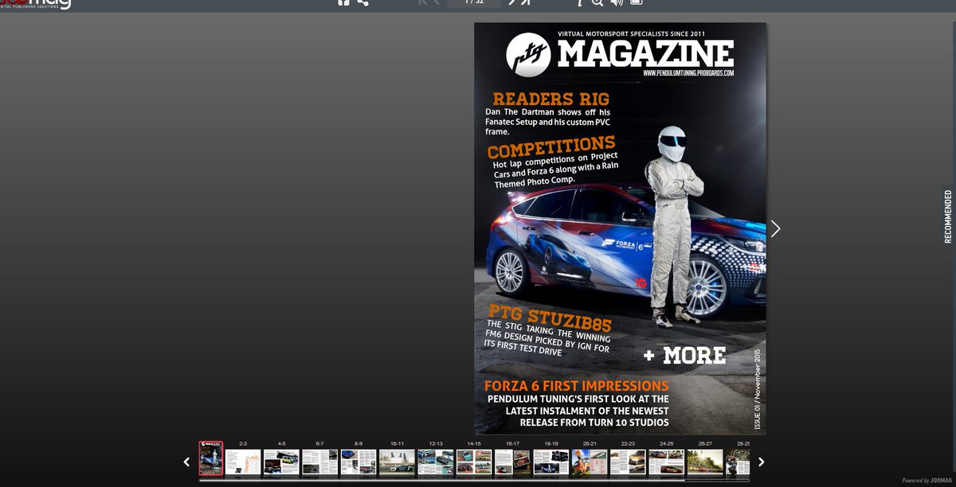The image size is (956, 487).
Task: Open pages 14-15 thumbnail
Action: click(x=474, y=462)
